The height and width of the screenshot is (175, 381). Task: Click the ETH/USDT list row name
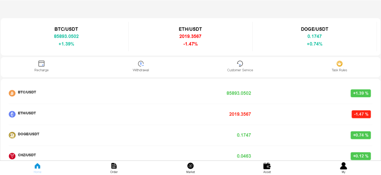27,113
